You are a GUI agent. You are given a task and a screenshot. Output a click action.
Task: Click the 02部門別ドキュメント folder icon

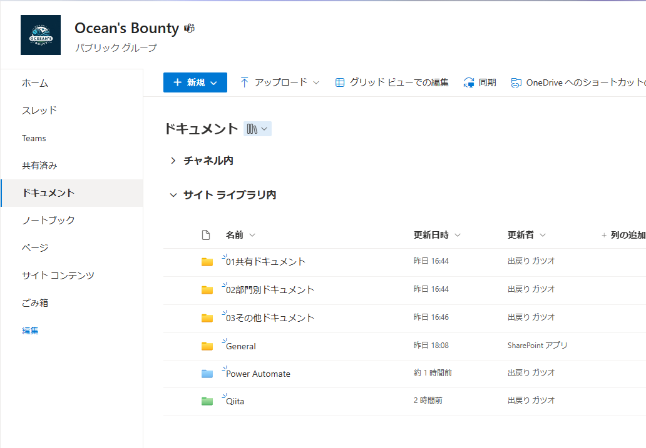pyautogui.click(x=207, y=290)
